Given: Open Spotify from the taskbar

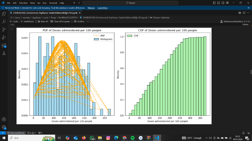Looking at the screenshot, I should coord(133,138).
